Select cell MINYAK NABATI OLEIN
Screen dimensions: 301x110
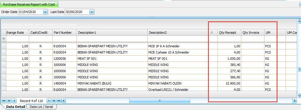pyautogui.click(x=178, y=83)
